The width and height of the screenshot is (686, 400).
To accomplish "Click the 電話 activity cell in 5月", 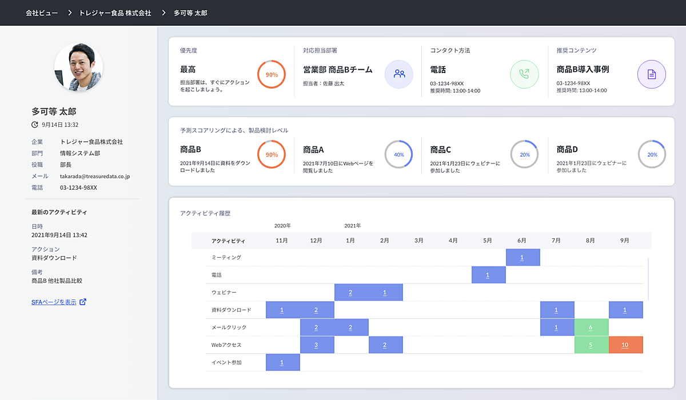I will coord(488,275).
